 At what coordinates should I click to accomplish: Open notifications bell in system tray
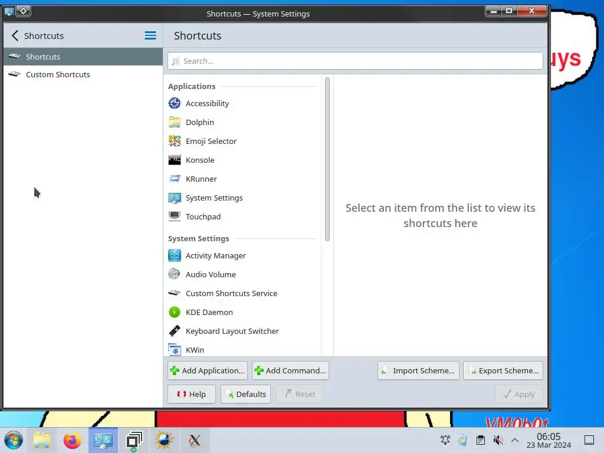click(445, 440)
